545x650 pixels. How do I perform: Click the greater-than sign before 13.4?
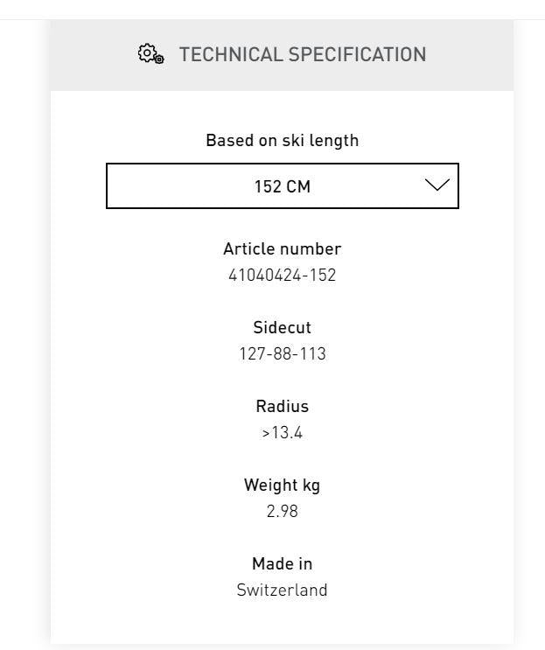pyautogui.click(x=265, y=433)
